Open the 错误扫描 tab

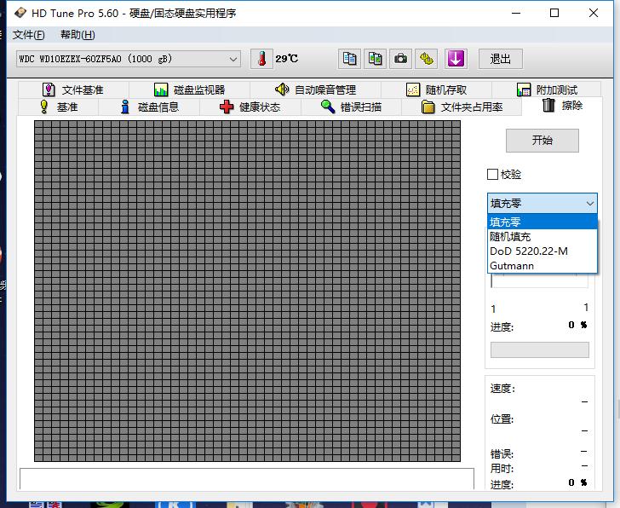pos(351,107)
